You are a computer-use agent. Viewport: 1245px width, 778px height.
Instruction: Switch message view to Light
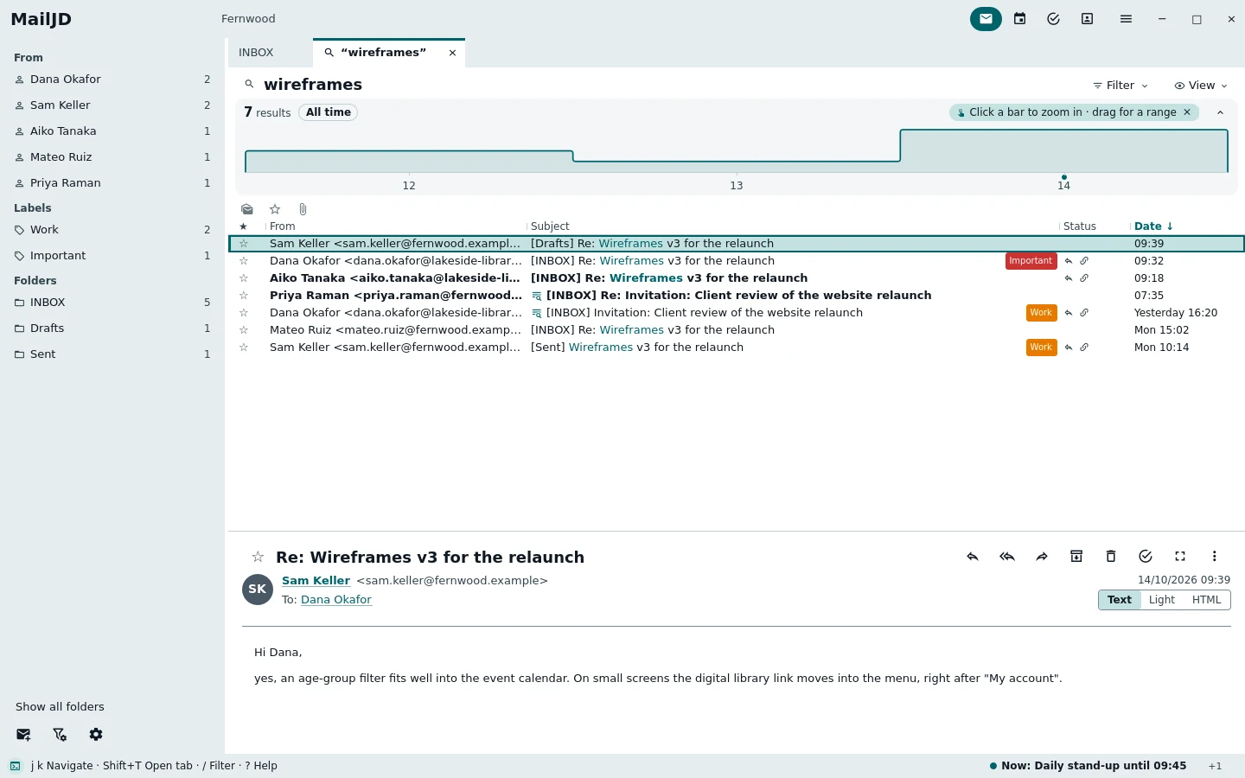pyautogui.click(x=1162, y=600)
